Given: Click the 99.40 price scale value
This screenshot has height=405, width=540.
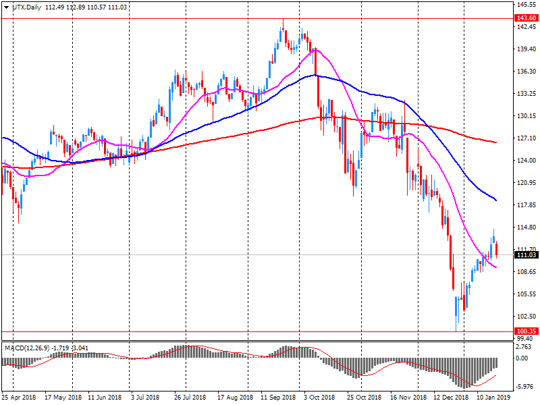Looking at the screenshot, I should point(525,339).
